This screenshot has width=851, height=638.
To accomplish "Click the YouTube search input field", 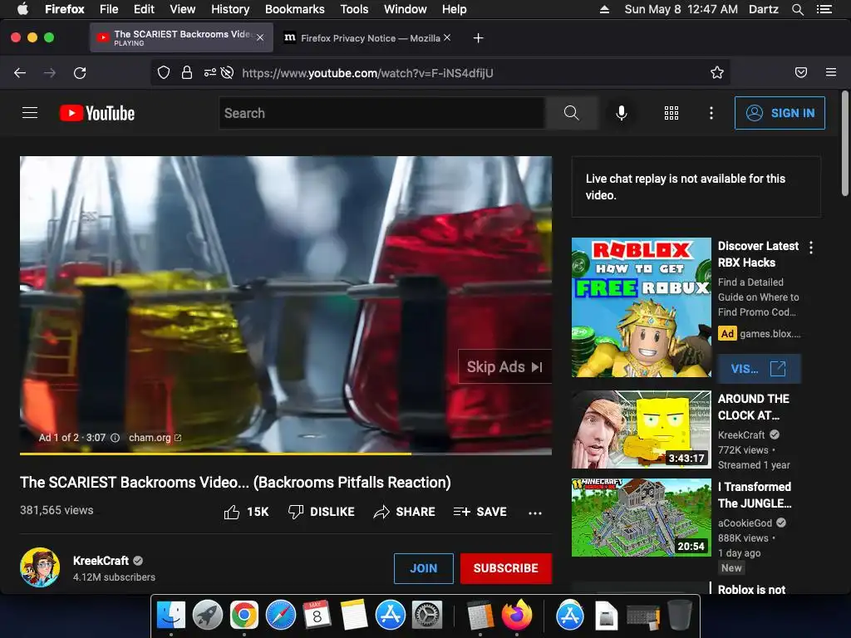I will pyautogui.click(x=382, y=113).
